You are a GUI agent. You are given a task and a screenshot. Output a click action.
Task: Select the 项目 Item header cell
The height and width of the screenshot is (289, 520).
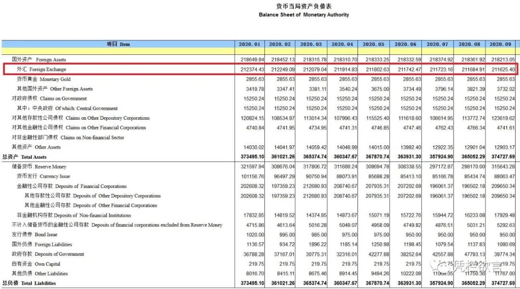117,44
